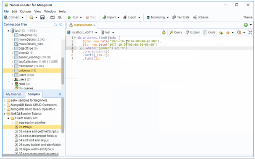
Task: Click the yellow favorites star icon
Action: 228,32
